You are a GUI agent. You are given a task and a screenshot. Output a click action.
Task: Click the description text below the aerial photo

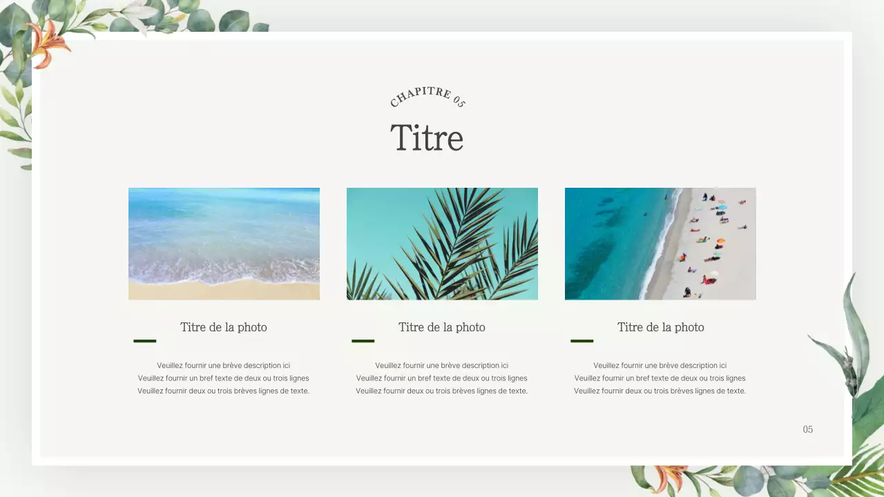pos(660,378)
